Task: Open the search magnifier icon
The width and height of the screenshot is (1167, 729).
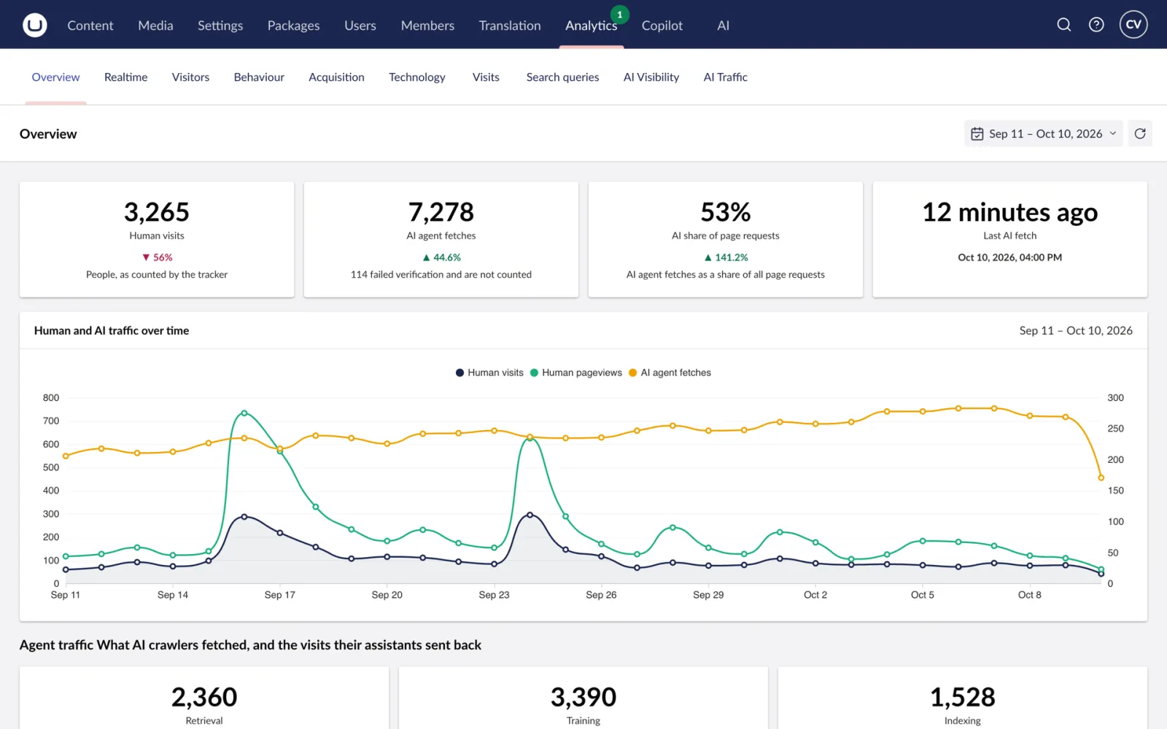Action: [x=1064, y=25]
